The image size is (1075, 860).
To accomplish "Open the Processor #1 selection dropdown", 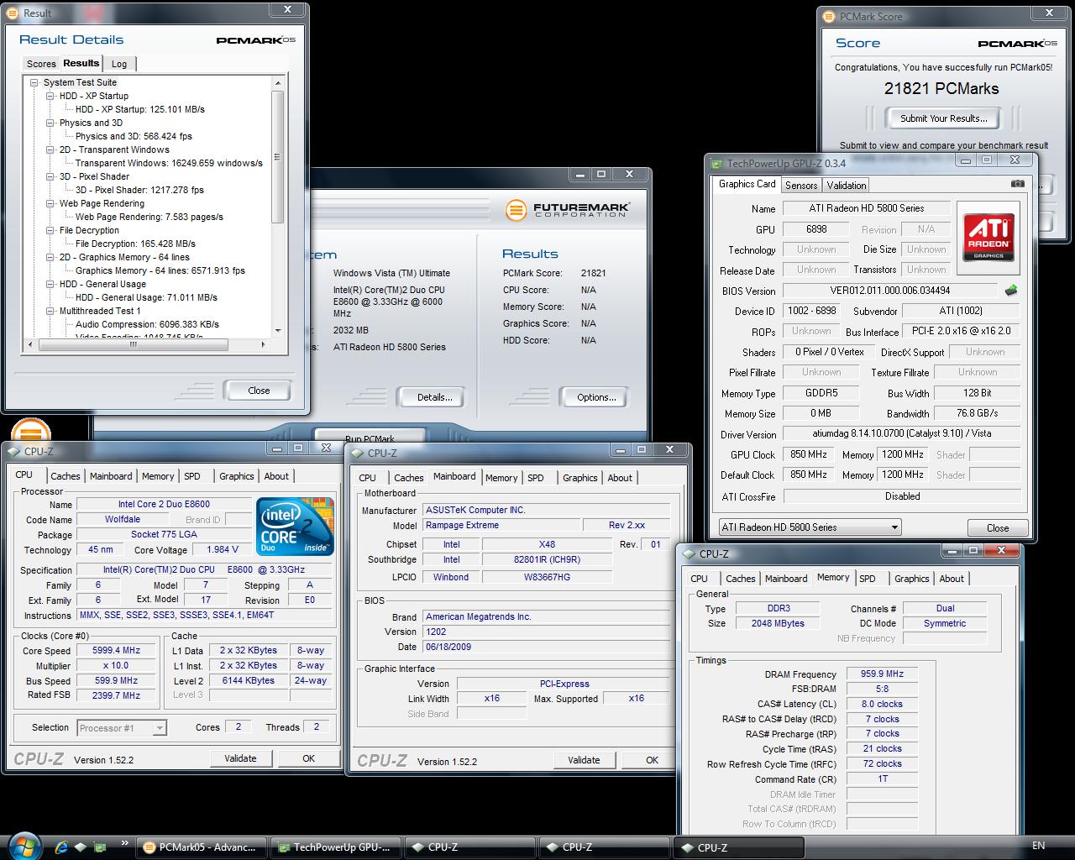I will (122, 728).
